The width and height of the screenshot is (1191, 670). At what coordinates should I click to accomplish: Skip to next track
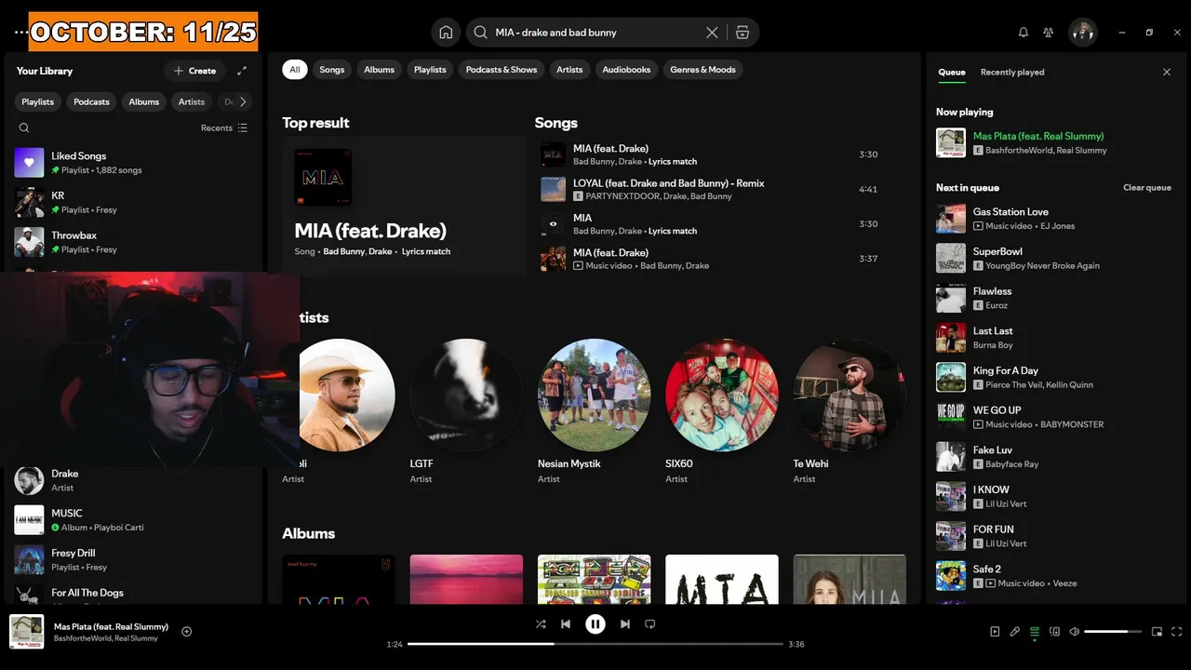coord(625,624)
